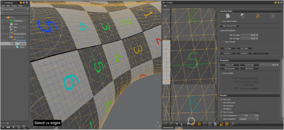Click the orange button in Scenegraph title bar
The height and width of the screenshot is (130, 284).
tap(21, 3)
